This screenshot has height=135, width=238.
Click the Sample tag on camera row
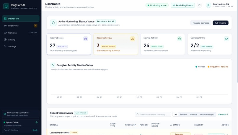(x=74, y=133)
